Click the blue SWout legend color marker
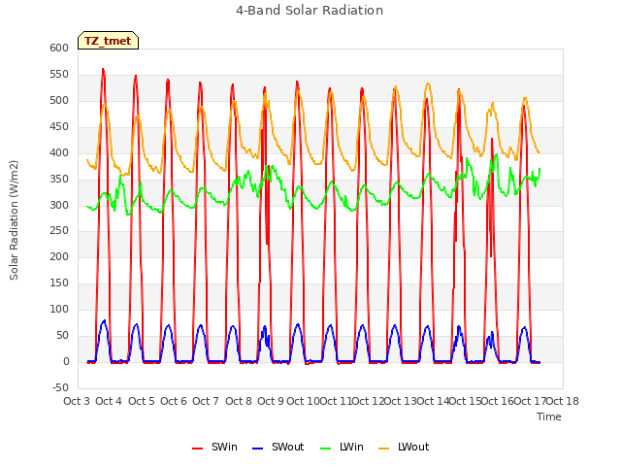This screenshot has width=621, height=466. click(x=257, y=449)
